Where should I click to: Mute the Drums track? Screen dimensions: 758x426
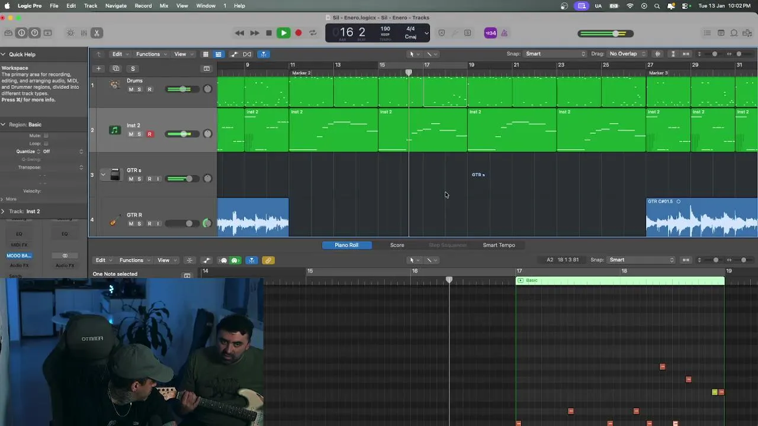pos(131,89)
